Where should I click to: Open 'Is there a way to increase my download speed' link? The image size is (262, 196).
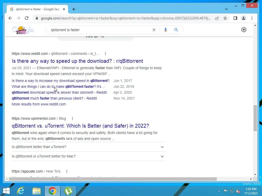(61, 81)
